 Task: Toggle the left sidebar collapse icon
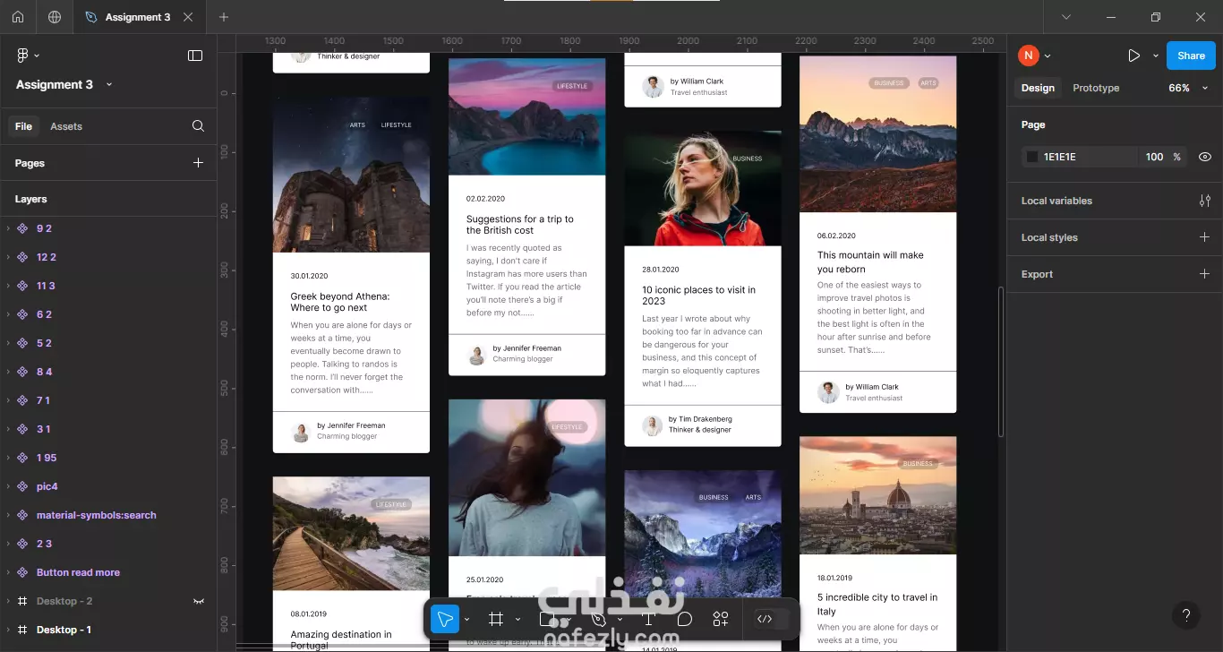(195, 56)
